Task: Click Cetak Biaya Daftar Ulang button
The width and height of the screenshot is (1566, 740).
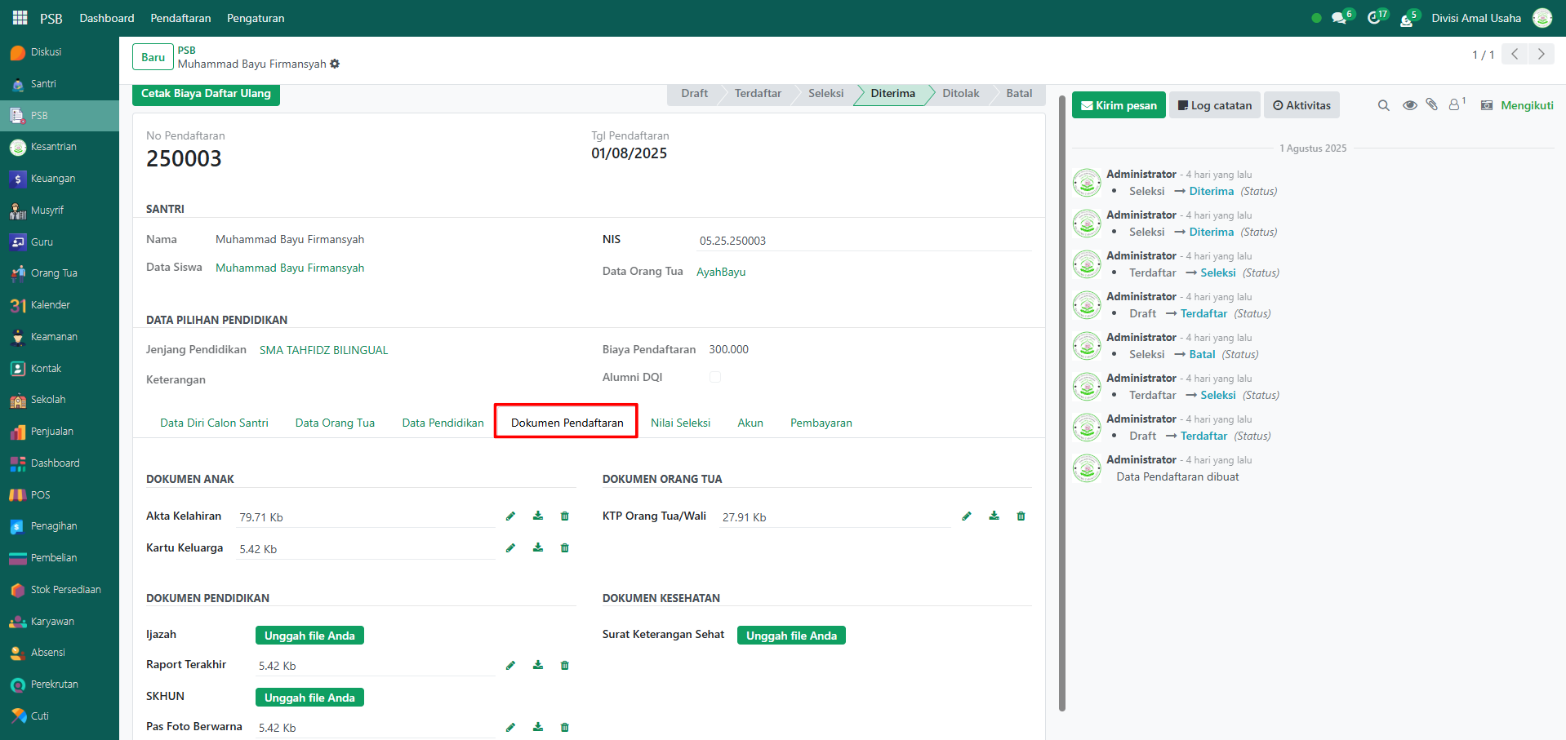Action: 206,94
